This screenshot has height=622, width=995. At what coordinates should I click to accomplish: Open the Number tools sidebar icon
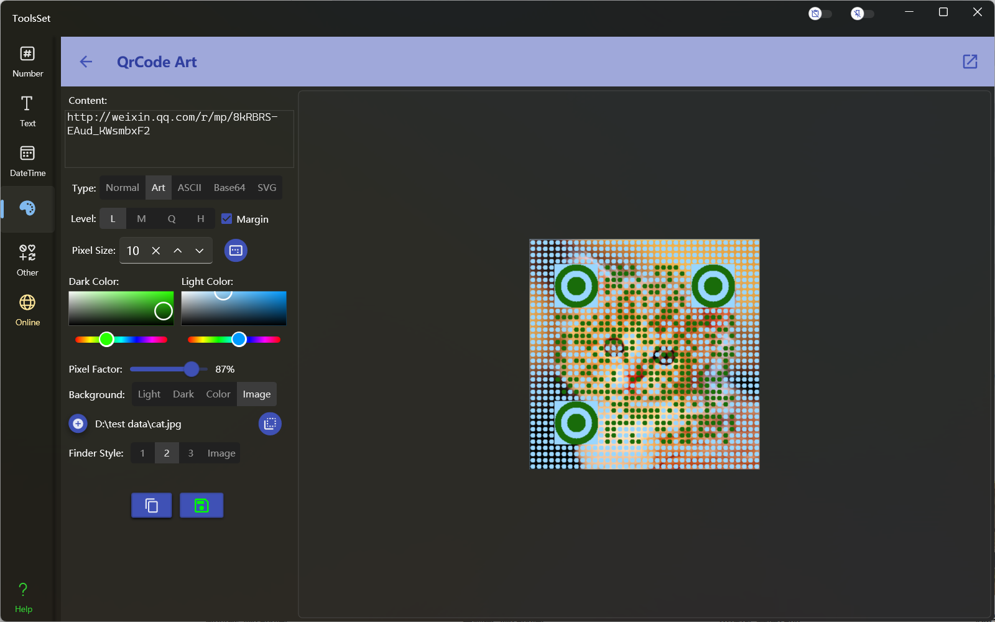(x=27, y=62)
